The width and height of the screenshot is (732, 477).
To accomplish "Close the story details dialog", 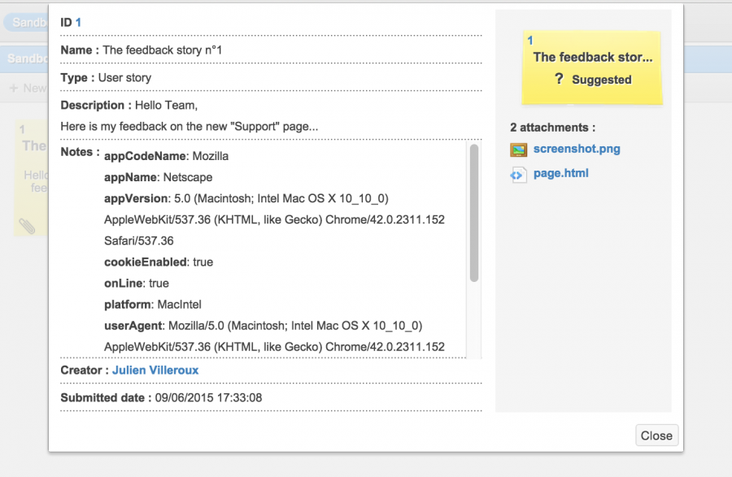I will pos(656,436).
